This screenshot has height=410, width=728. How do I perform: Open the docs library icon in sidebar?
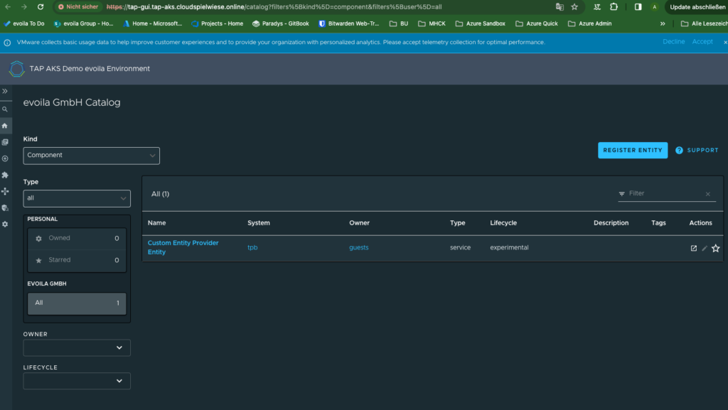[5, 142]
